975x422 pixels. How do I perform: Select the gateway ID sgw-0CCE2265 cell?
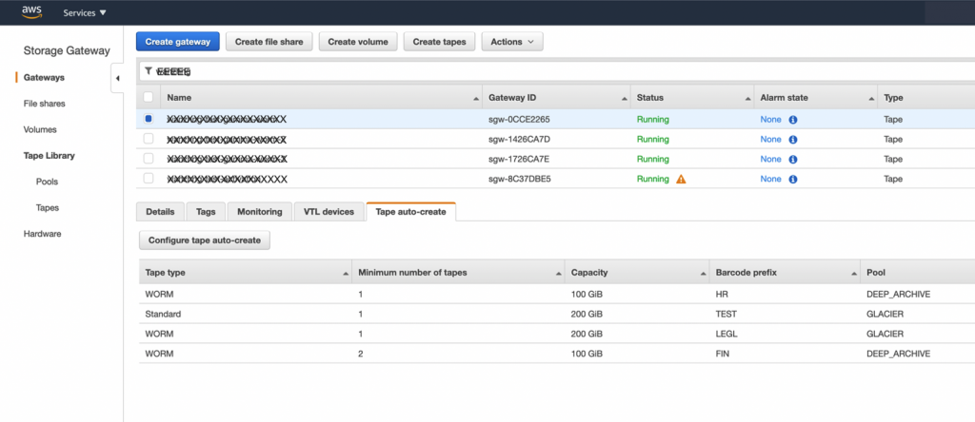(519, 119)
